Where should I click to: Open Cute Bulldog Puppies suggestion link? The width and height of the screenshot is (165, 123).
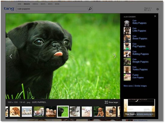141,53
